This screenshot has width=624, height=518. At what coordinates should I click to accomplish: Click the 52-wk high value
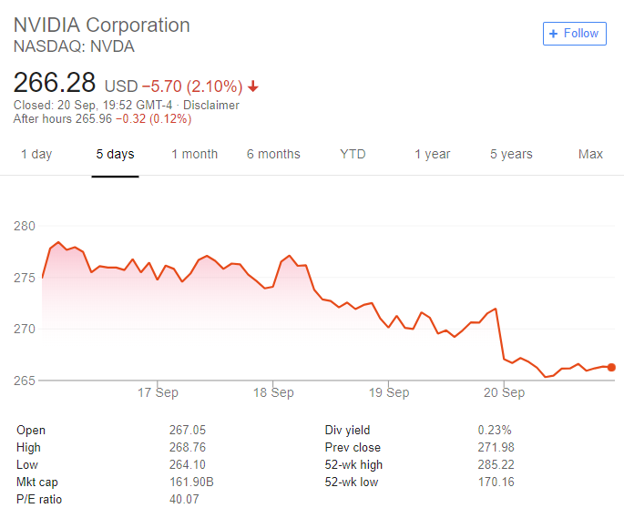point(496,464)
